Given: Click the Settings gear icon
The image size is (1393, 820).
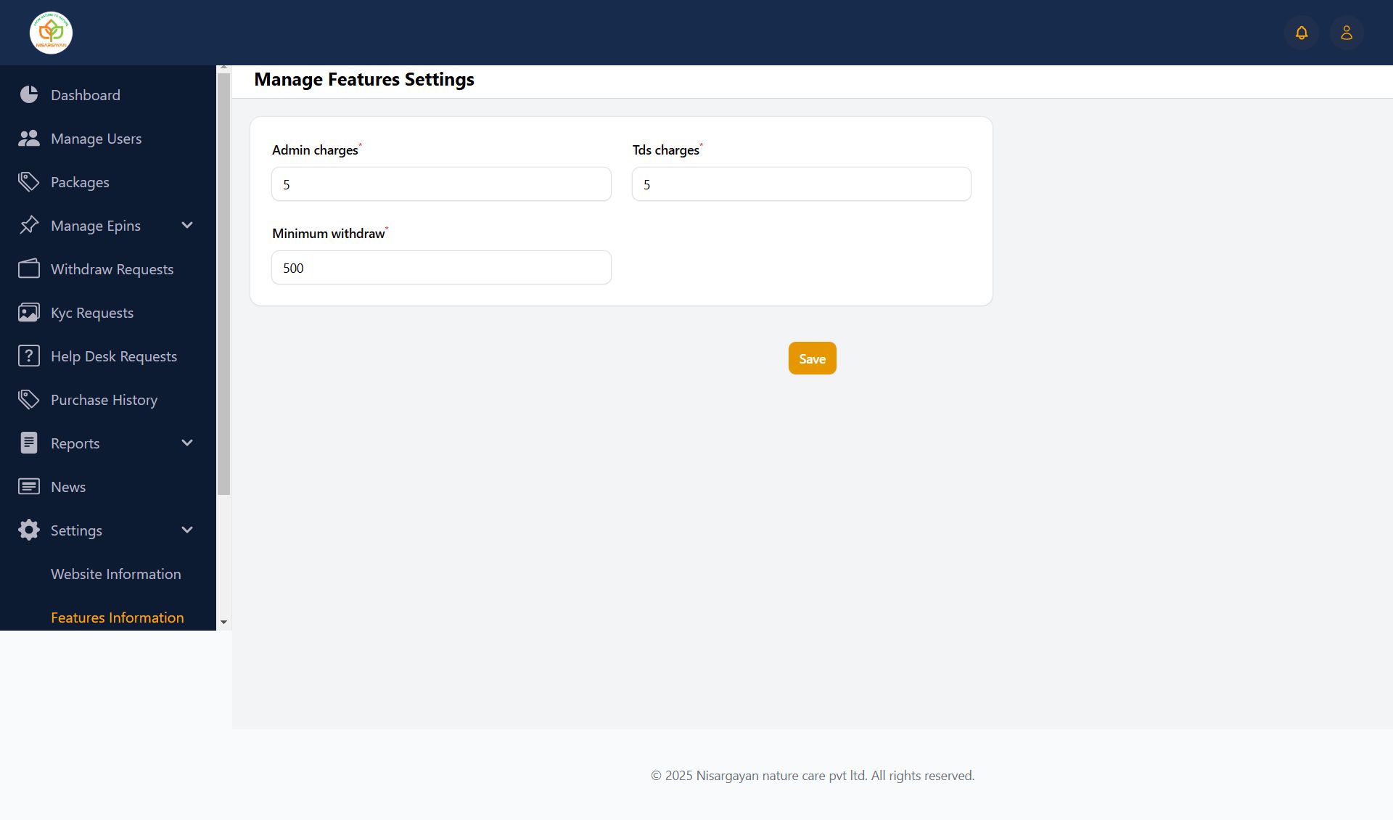Looking at the screenshot, I should pyautogui.click(x=29, y=530).
